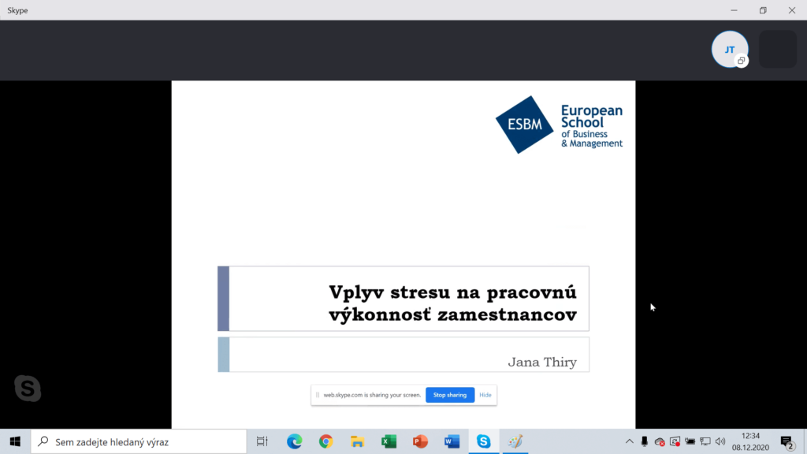Image resolution: width=807 pixels, height=454 pixels.
Task: Click the microphone tray icon
Action: (645, 441)
